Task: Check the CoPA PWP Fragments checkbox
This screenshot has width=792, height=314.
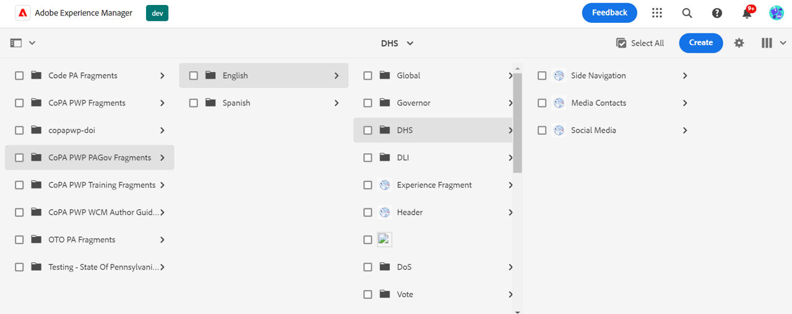Action: click(19, 103)
